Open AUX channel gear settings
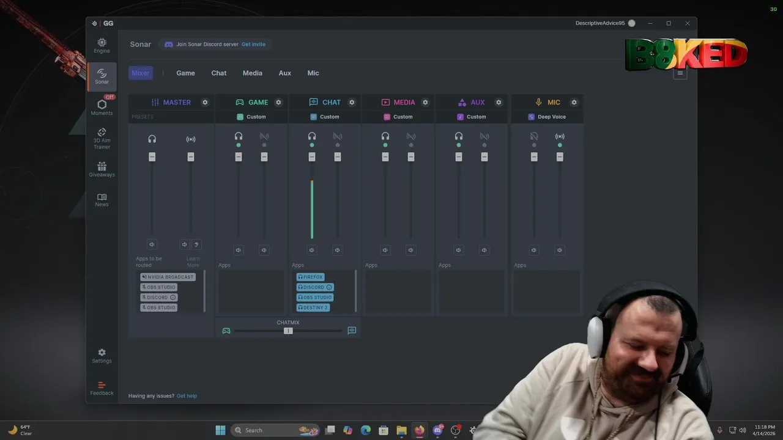 (499, 102)
